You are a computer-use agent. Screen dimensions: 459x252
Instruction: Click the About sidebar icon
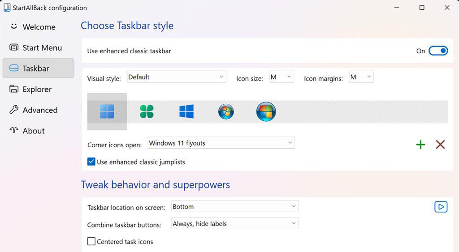point(14,130)
